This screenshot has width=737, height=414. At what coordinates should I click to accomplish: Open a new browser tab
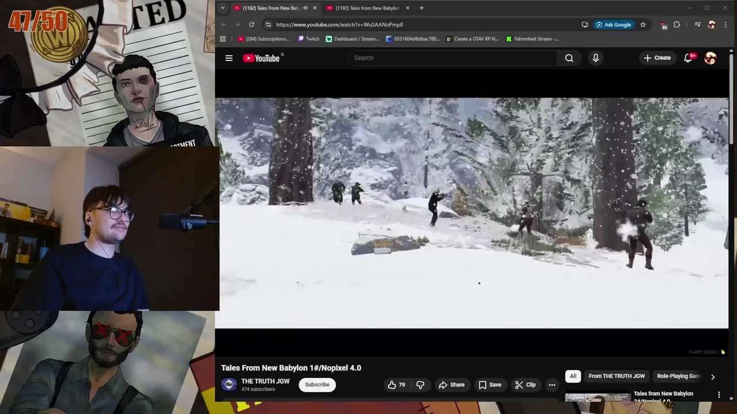click(421, 8)
